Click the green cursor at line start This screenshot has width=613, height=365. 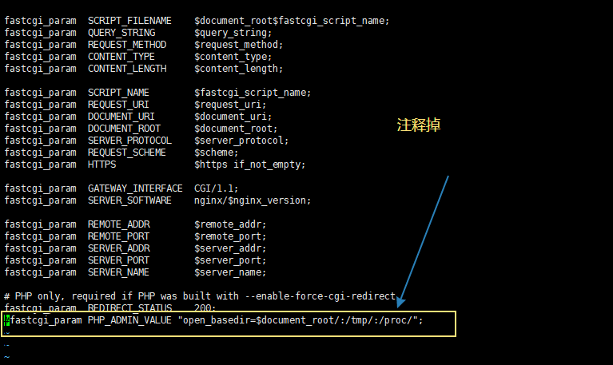(x=6, y=320)
